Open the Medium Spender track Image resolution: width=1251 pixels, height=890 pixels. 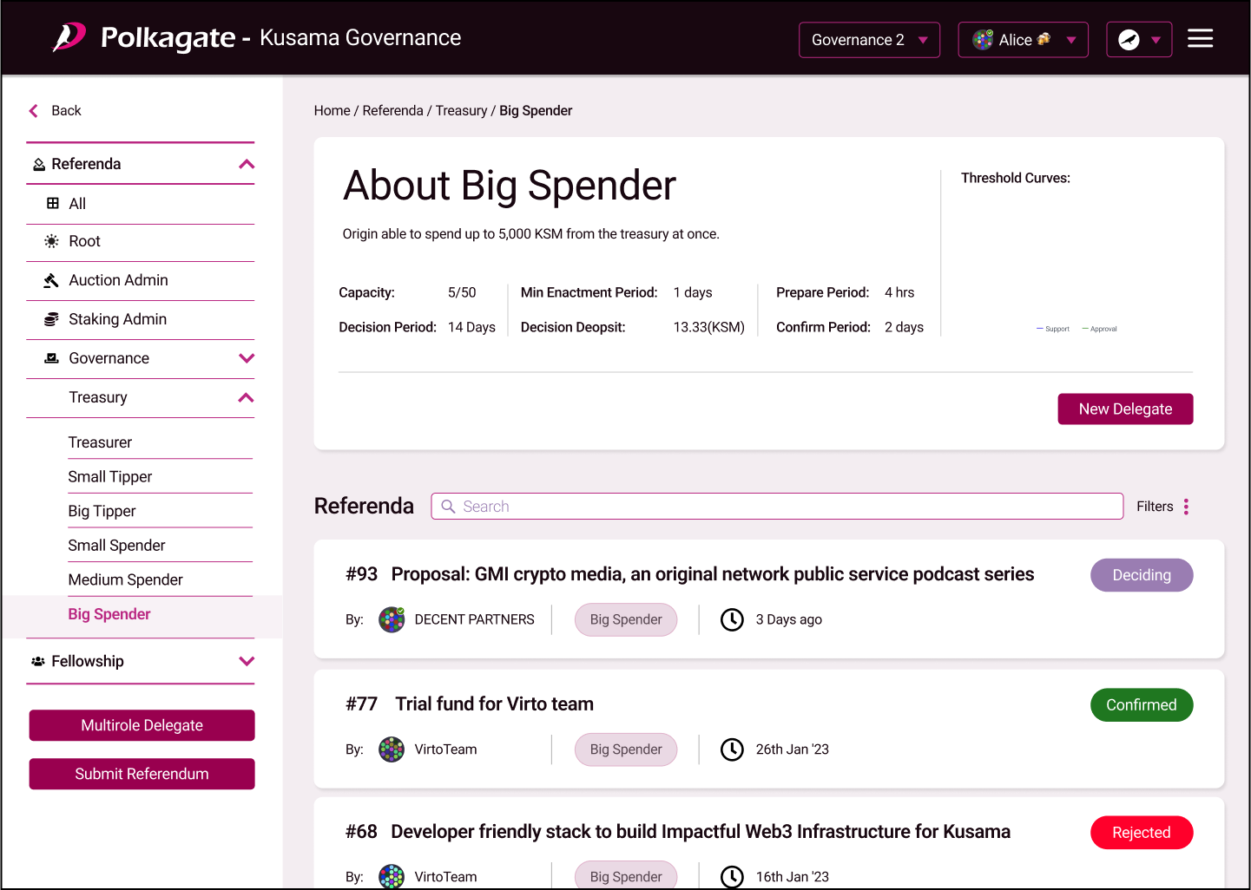click(126, 579)
